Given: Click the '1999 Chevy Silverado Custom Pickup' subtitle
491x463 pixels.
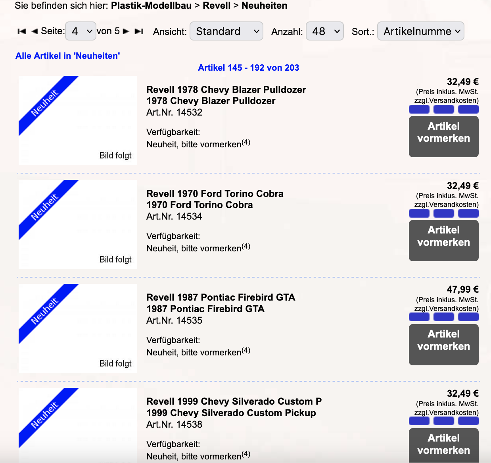Looking at the screenshot, I should coord(231,413).
